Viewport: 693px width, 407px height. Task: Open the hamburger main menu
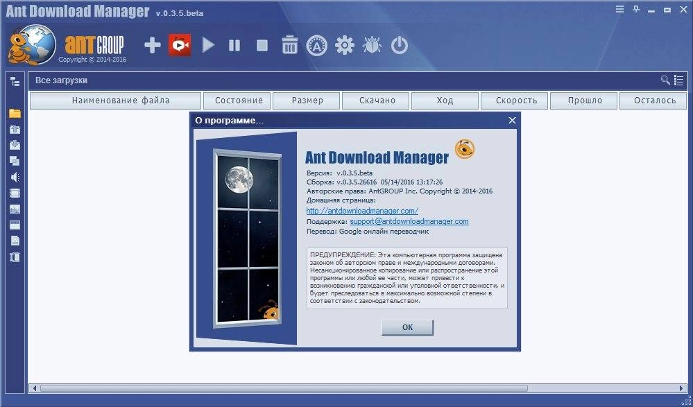pyautogui.click(x=619, y=9)
